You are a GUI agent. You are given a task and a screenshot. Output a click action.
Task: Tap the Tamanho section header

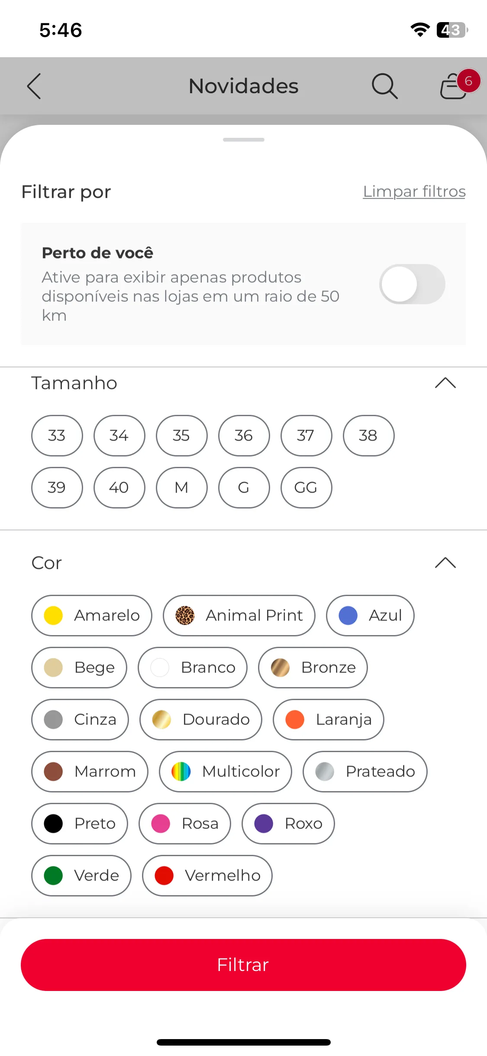243,383
